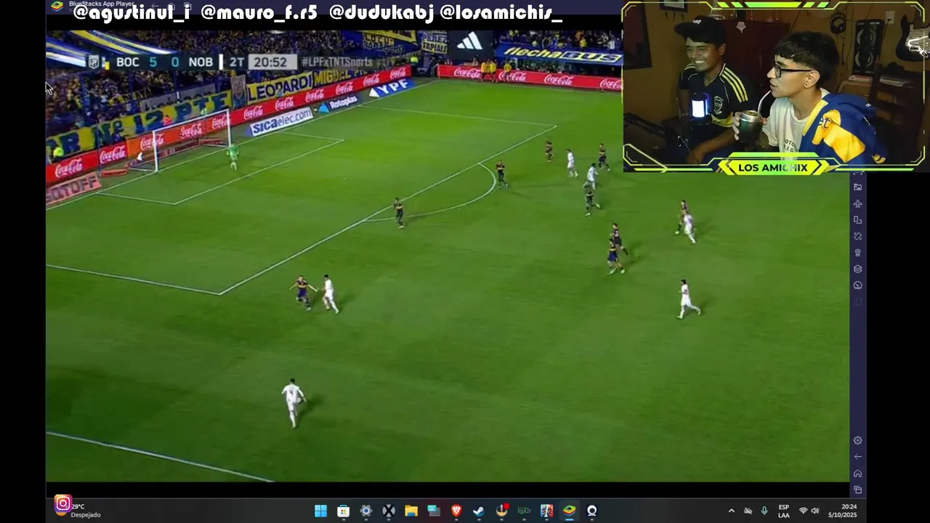Show hidden system tray icons

pyautogui.click(x=731, y=511)
